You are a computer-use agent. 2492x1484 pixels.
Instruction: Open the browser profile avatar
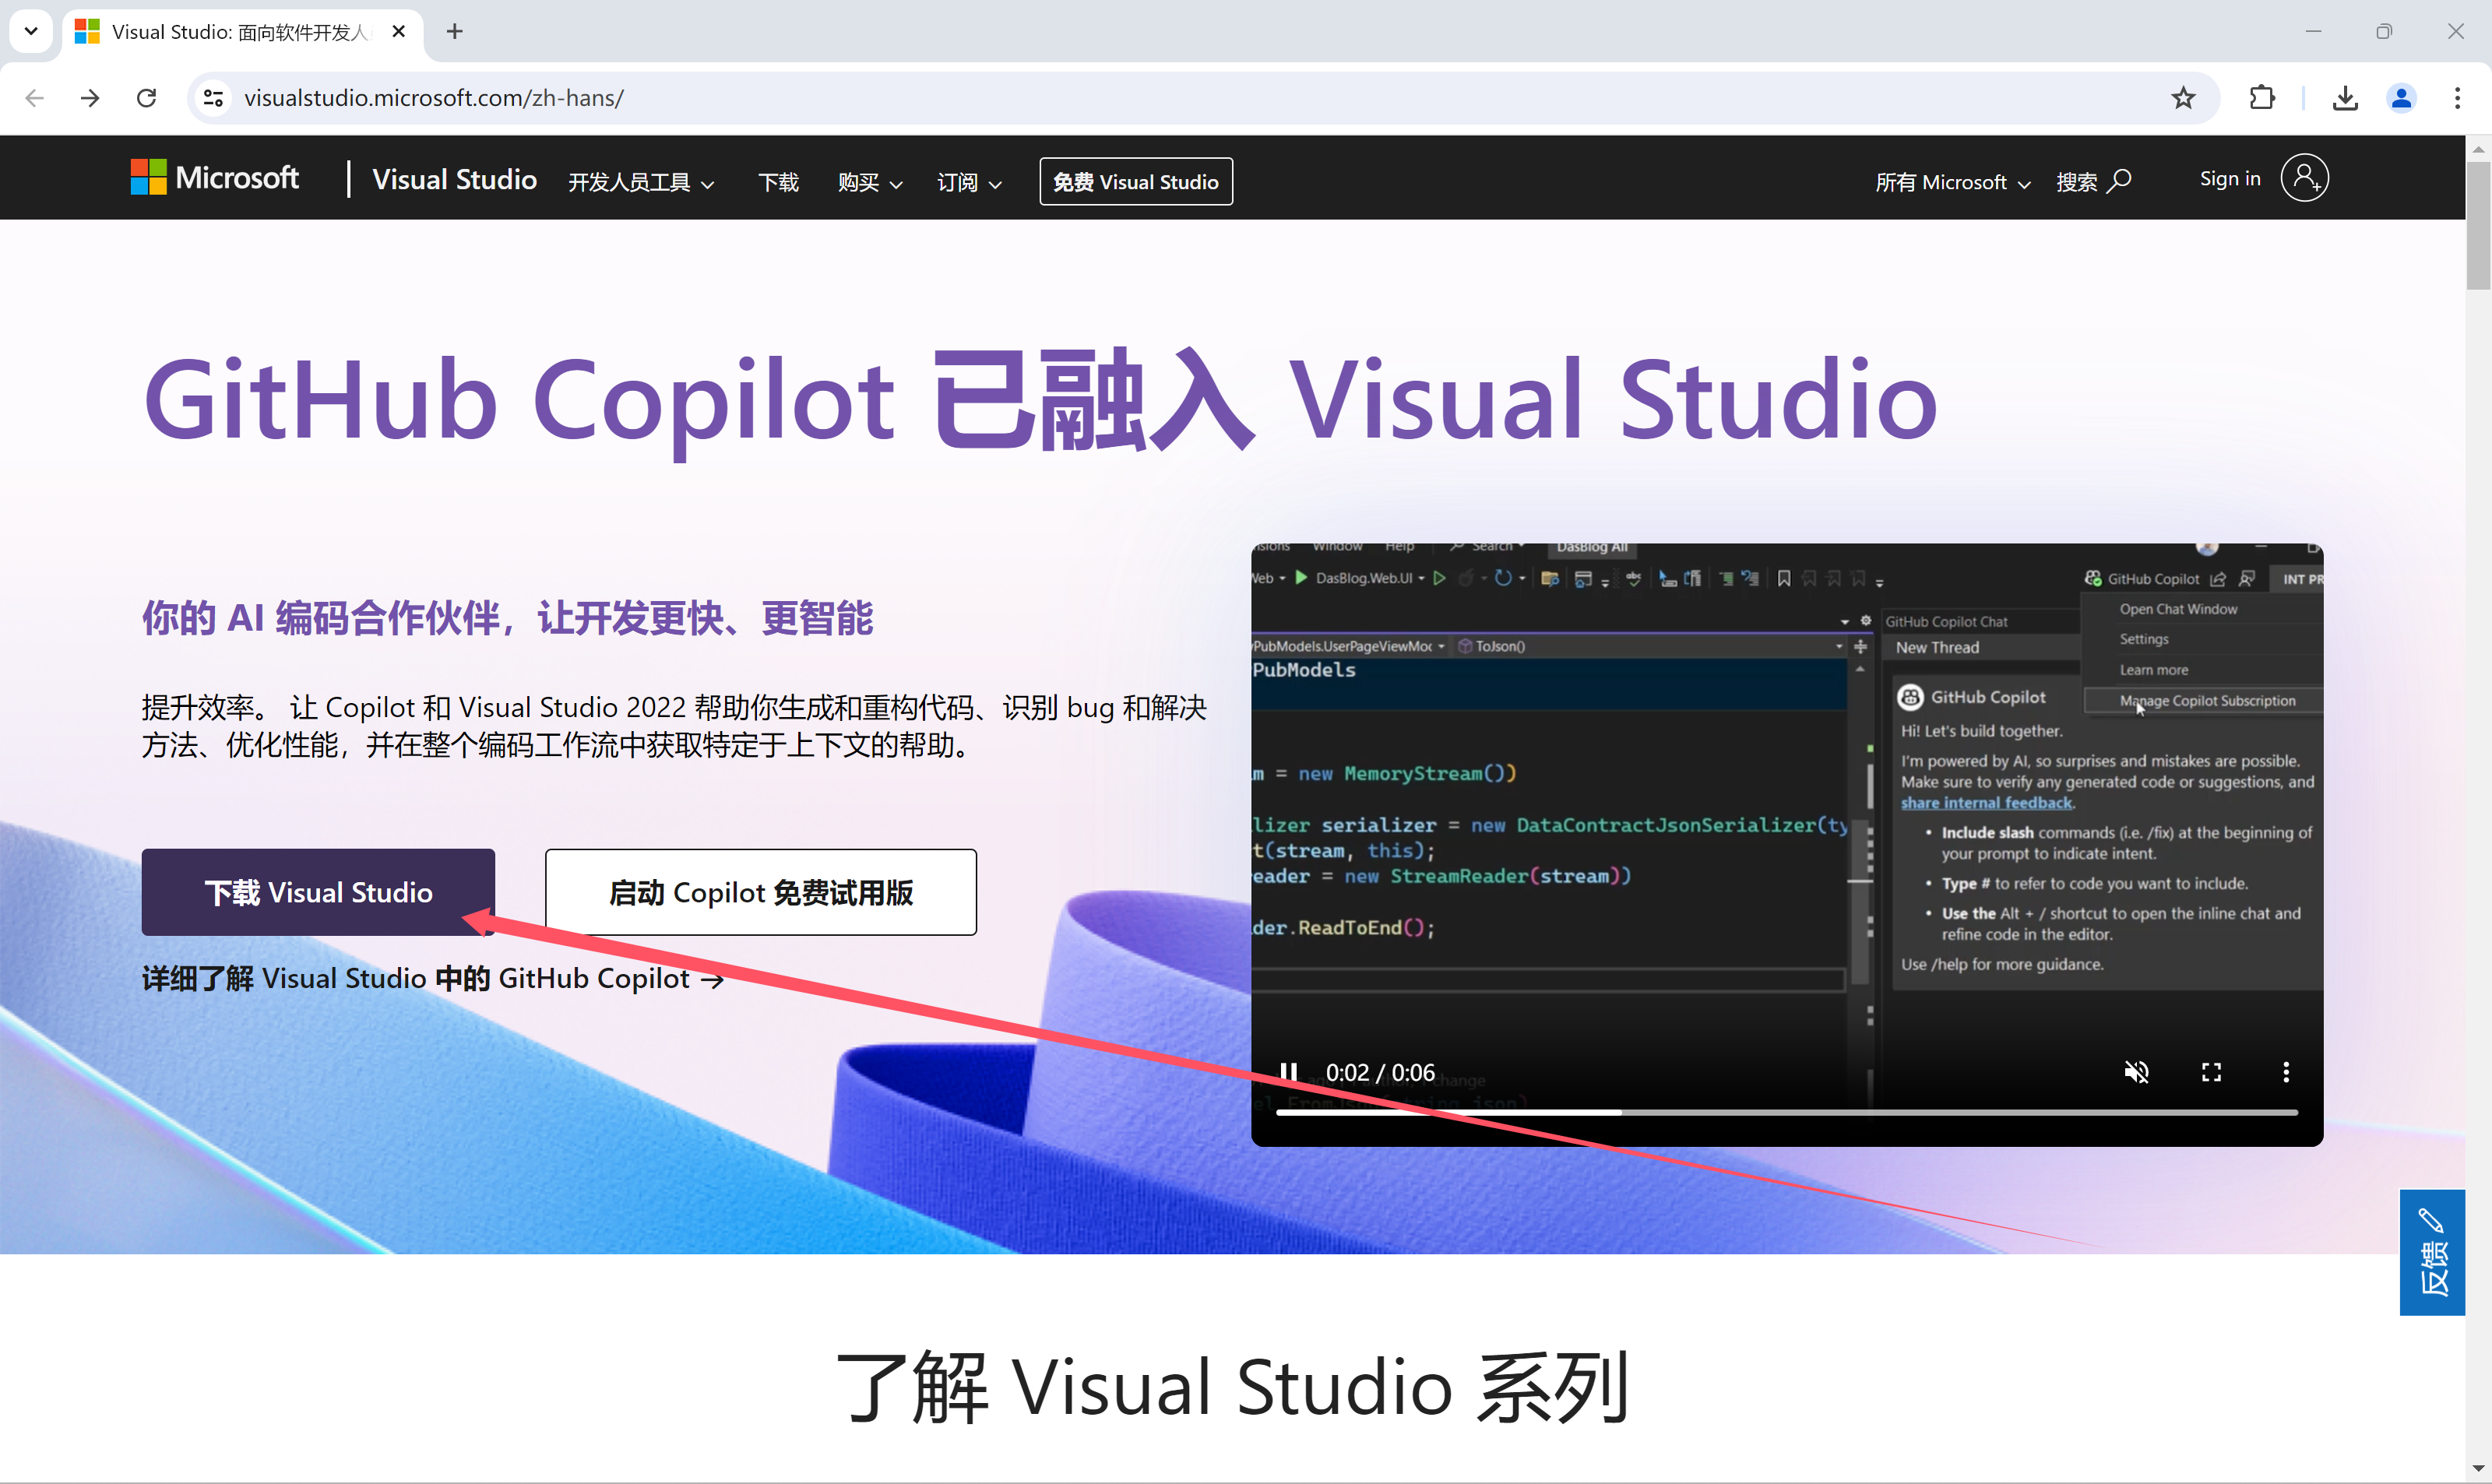[x=2402, y=97]
